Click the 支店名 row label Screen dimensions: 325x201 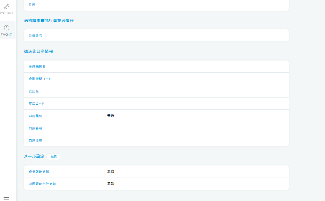(x=34, y=91)
